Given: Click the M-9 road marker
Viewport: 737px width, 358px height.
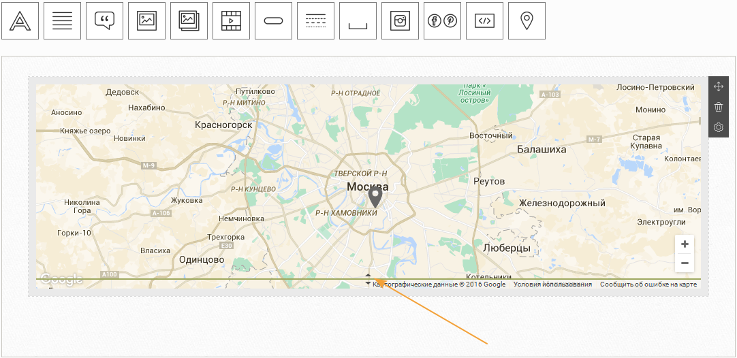Looking at the screenshot, I should 148,166.
